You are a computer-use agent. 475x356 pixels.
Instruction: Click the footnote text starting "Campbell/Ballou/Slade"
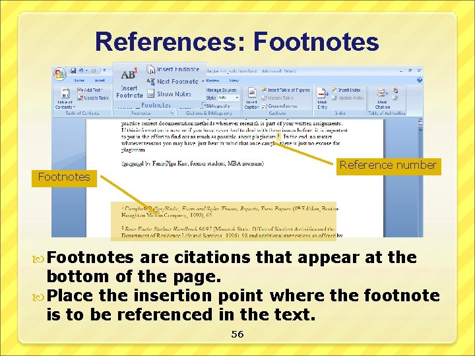click(230, 212)
